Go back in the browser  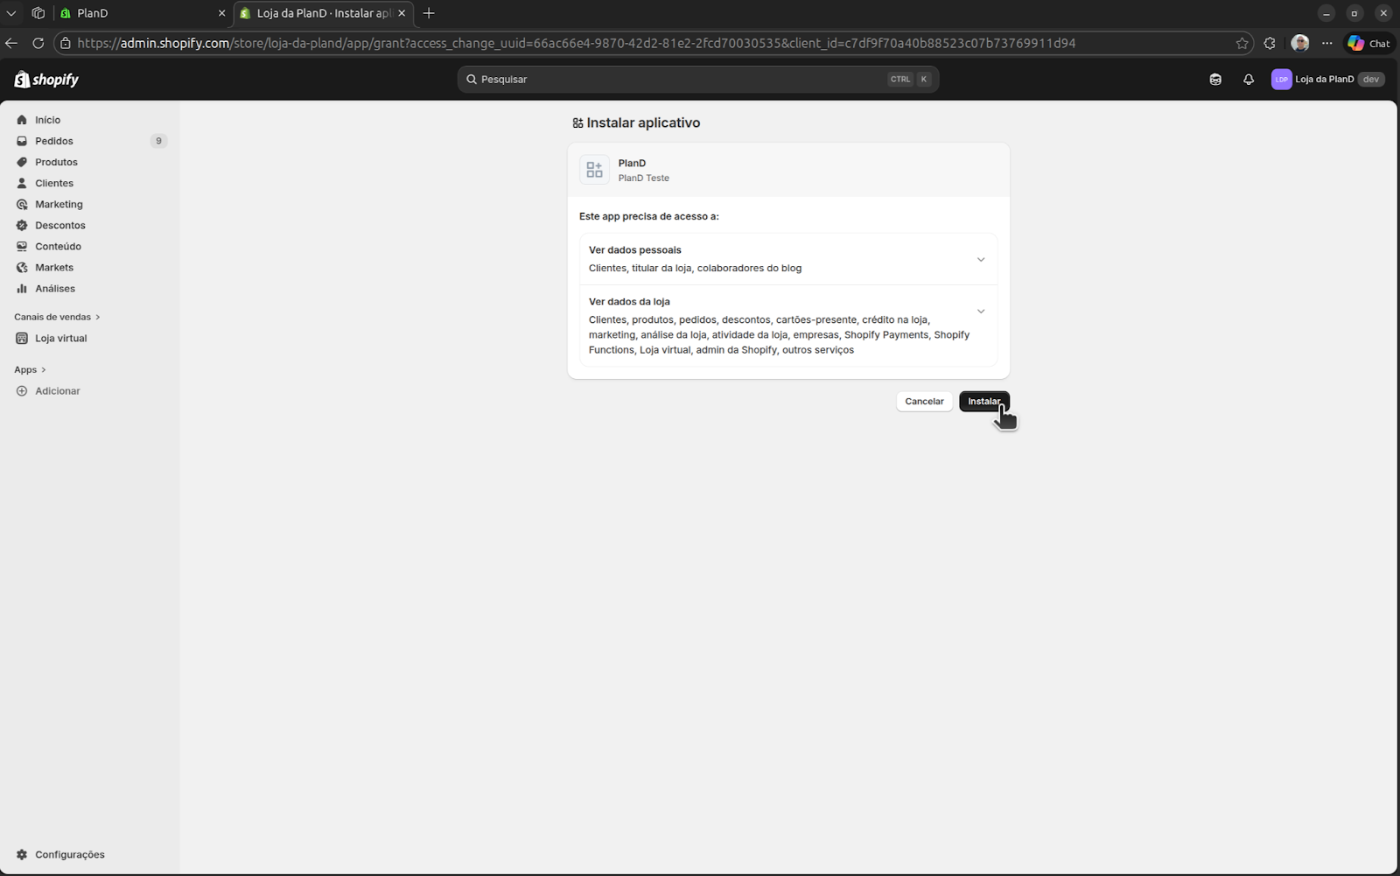tap(11, 43)
